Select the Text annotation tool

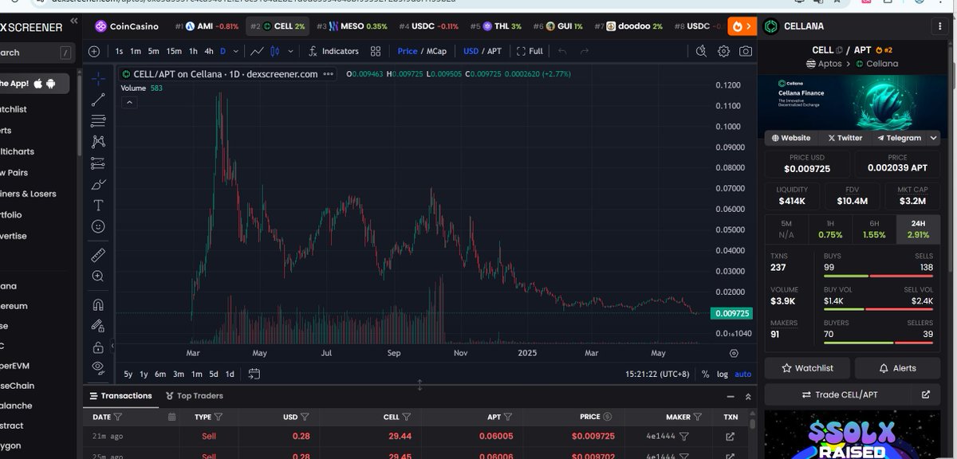click(98, 205)
